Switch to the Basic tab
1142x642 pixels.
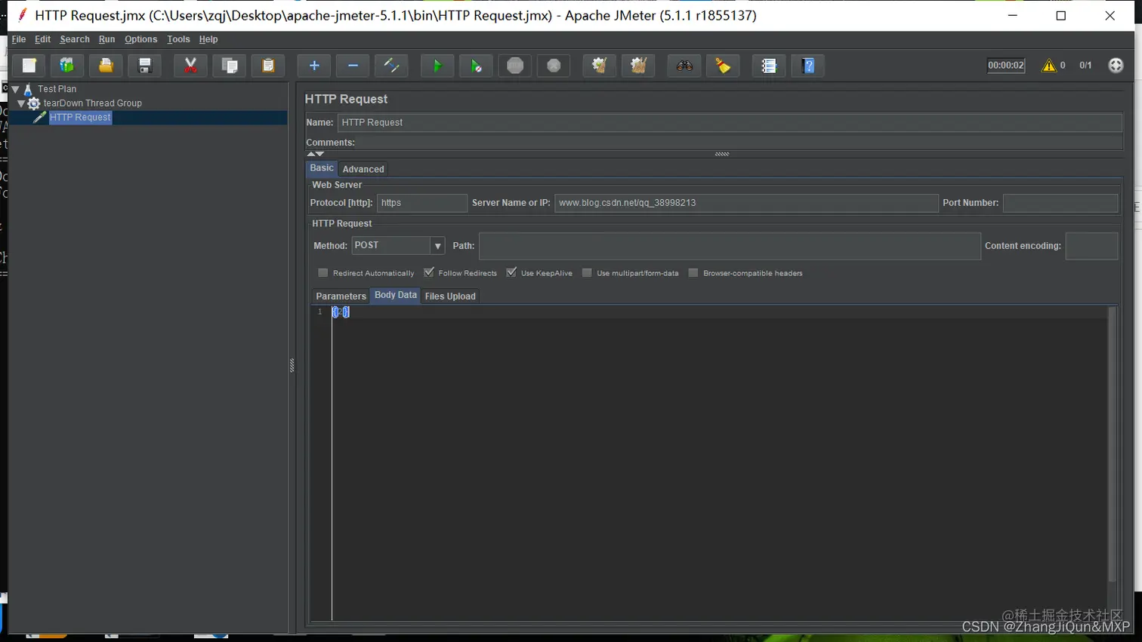coord(322,168)
